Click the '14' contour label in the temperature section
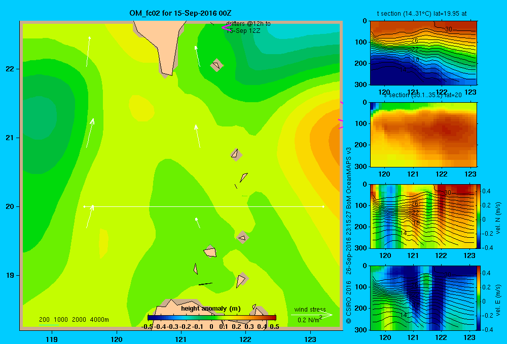507x344 pixels. tap(403, 70)
